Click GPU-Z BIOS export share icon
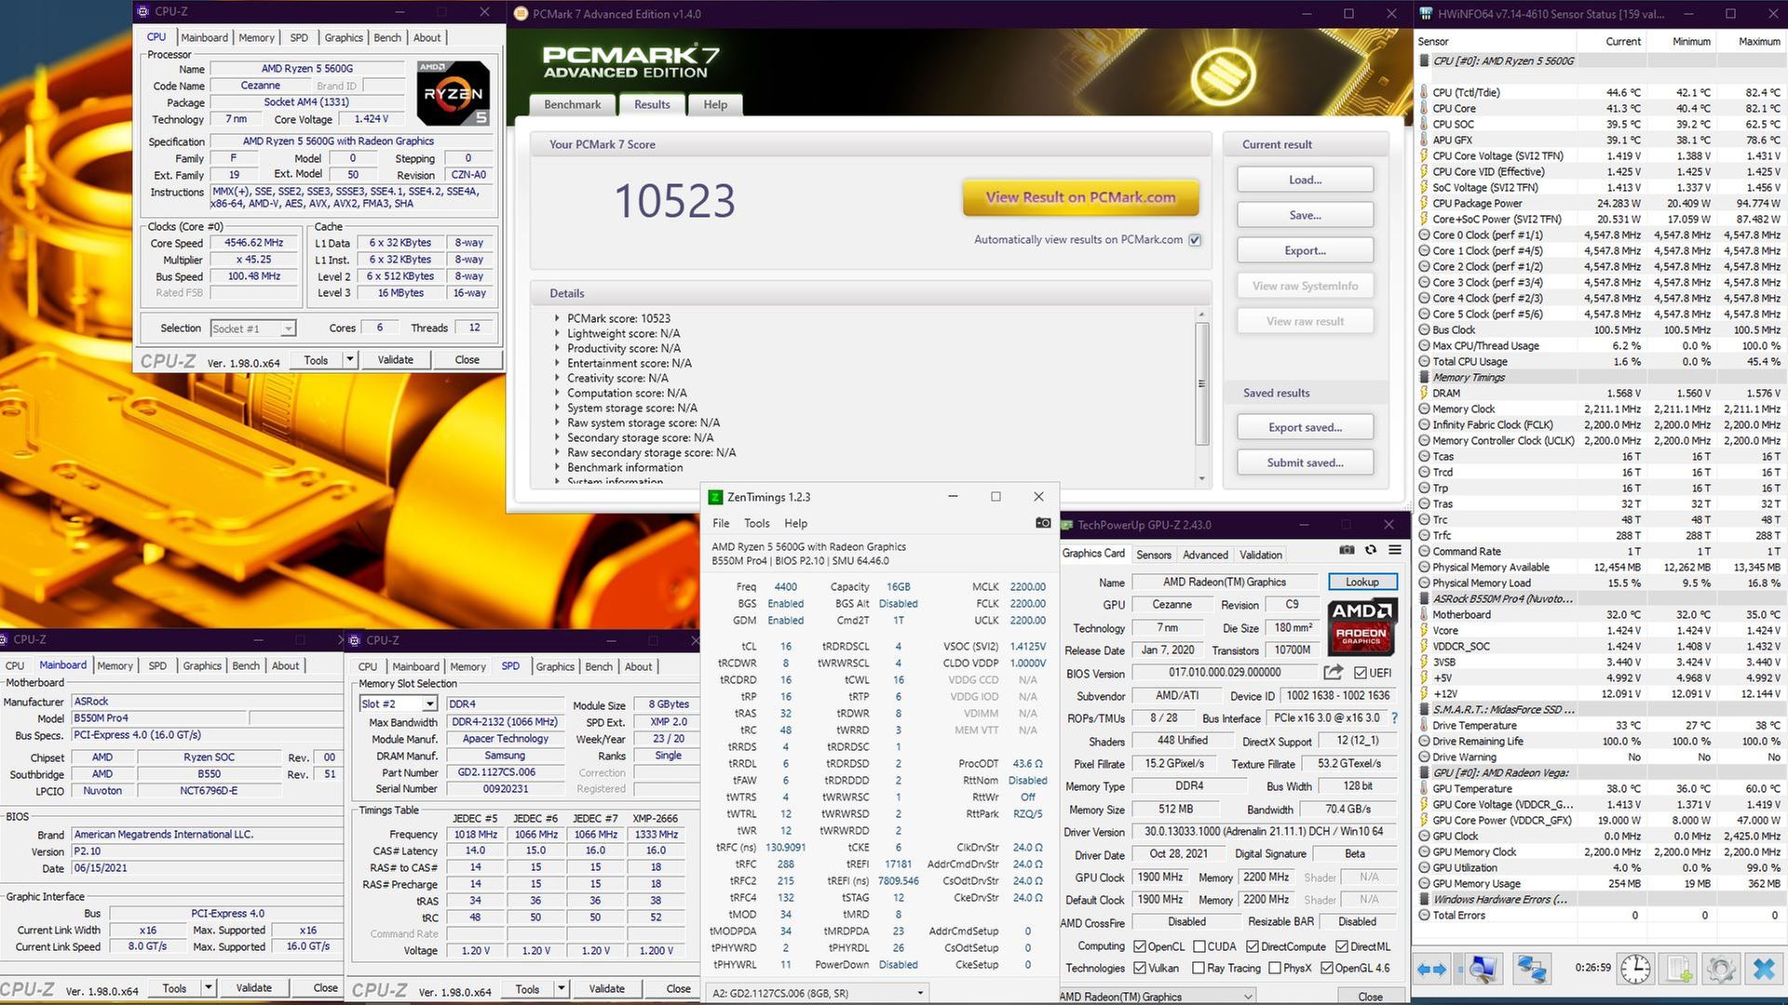1788x1005 pixels. click(x=1334, y=672)
